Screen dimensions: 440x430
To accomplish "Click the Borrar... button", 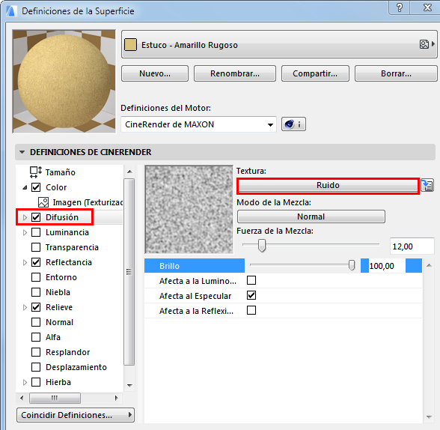I will [396, 73].
